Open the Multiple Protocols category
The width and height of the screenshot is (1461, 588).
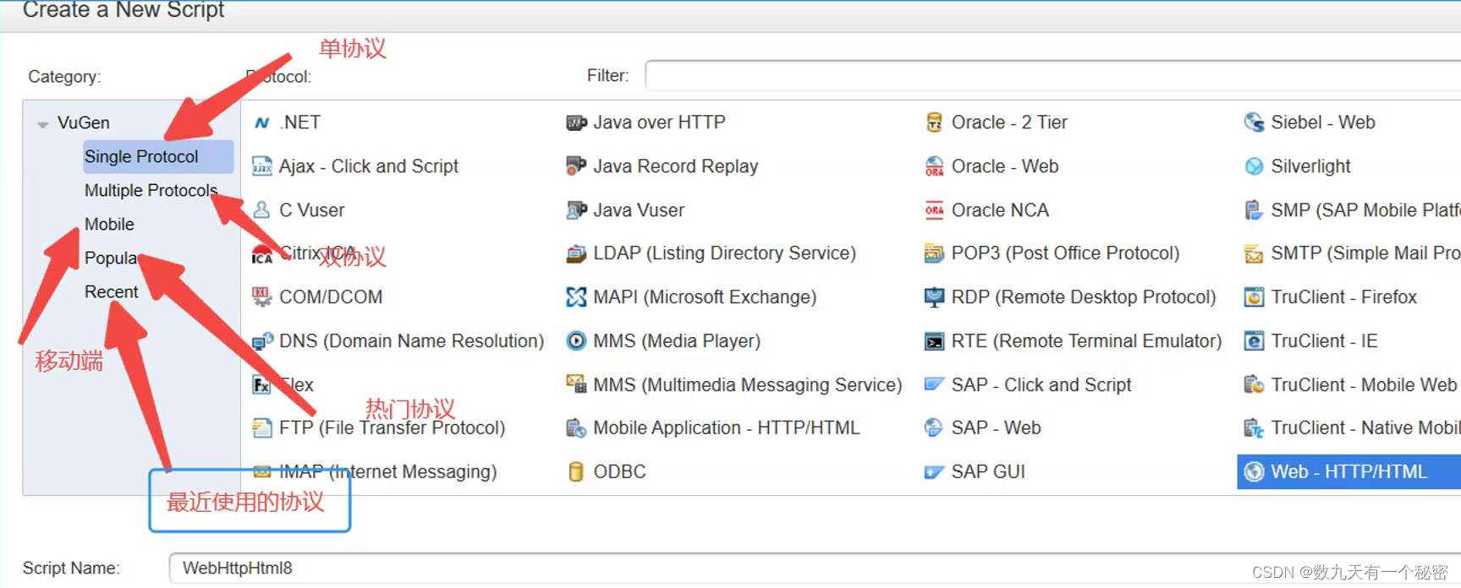pyautogui.click(x=151, y=190)
